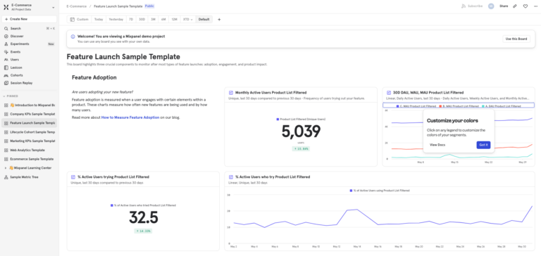Click the Mixpanel logo icon
The width and height of the screenshot is (541, 256).
coord(6,7)
